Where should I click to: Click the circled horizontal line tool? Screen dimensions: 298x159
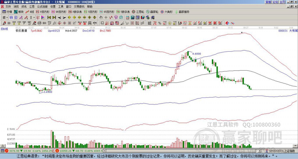click(x=39, y=23)
